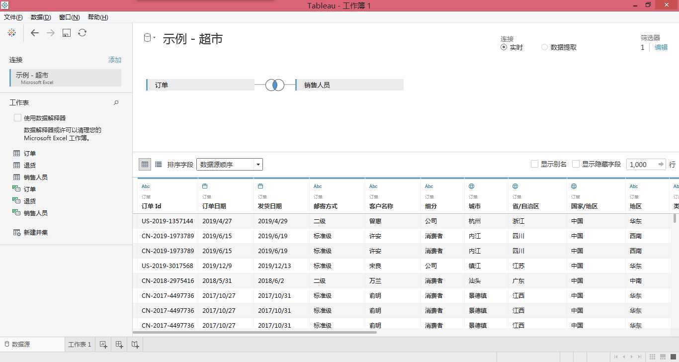Click the Abc type icon above 细分
Screen dimensions: 679x362
[x=429, y=186]
